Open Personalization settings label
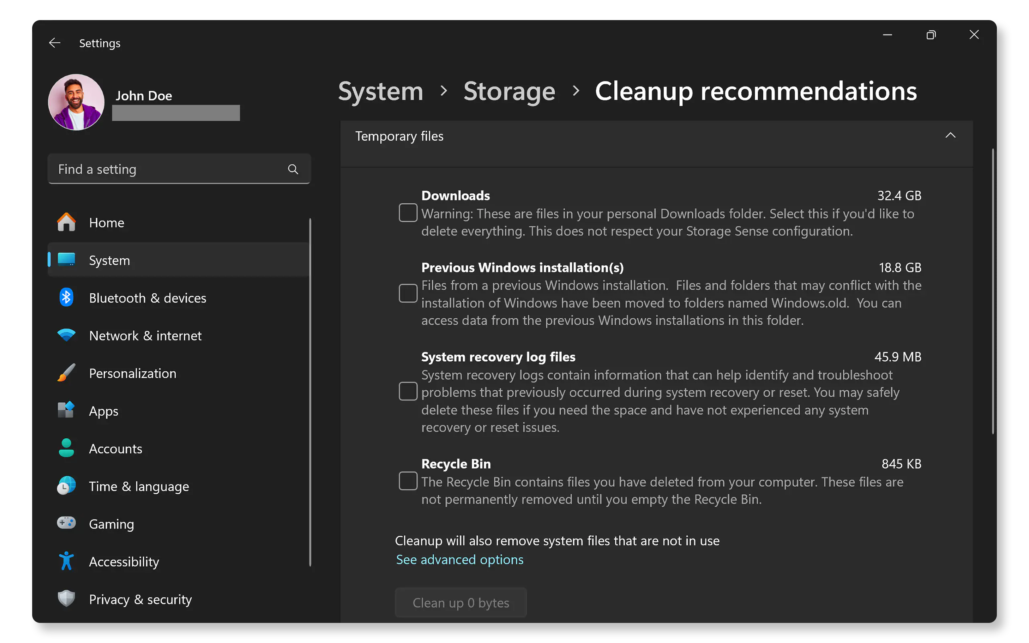1029x643 pixels. pos(133,373)
